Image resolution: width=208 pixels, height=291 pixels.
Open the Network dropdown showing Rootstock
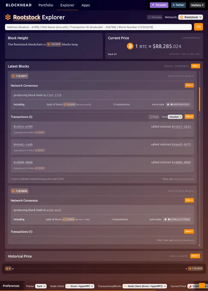(190, 17)
